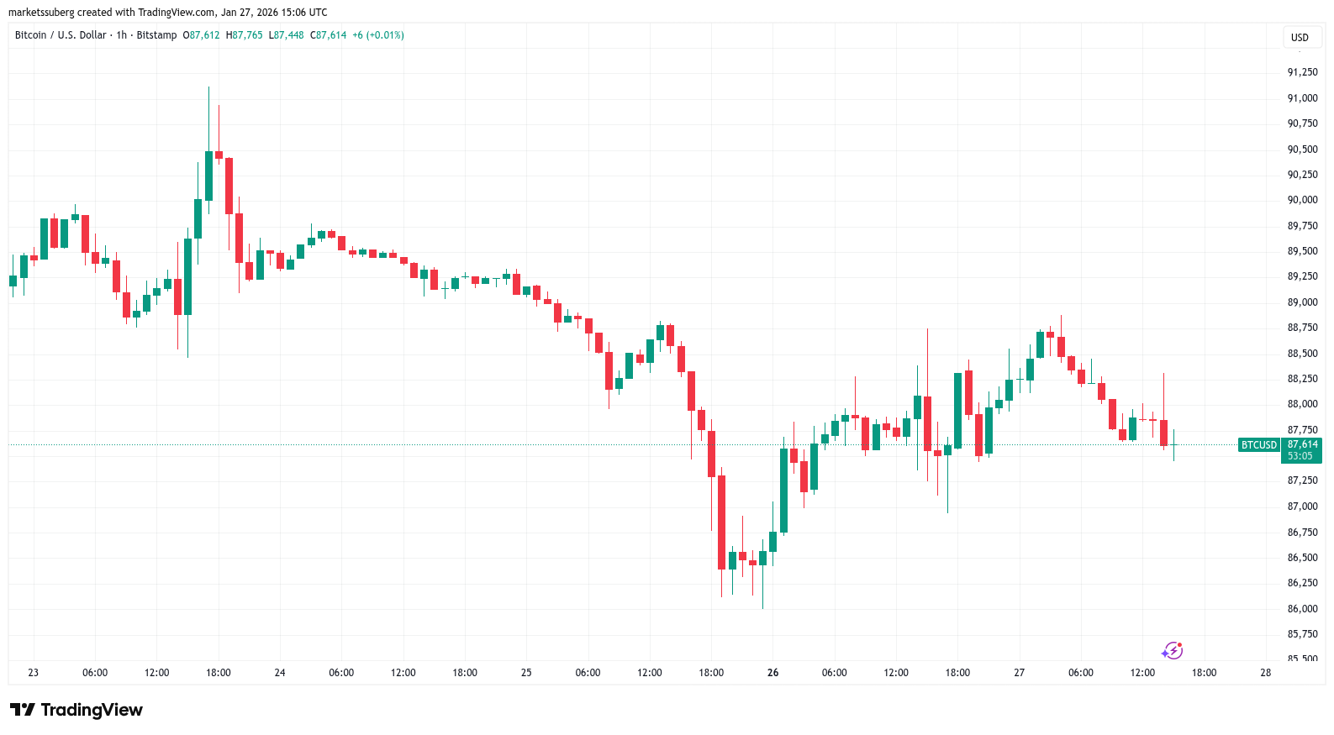This screenshot has width=1334, height=735.
Task: Click the 86,000 level on price axis
Action: click(x=1302, y=609)
